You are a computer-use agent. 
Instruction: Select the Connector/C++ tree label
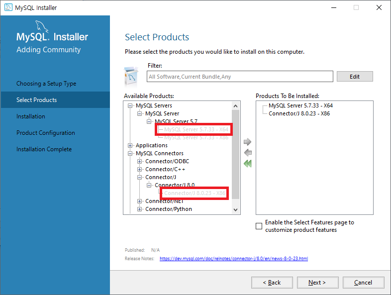click(165, 169)
